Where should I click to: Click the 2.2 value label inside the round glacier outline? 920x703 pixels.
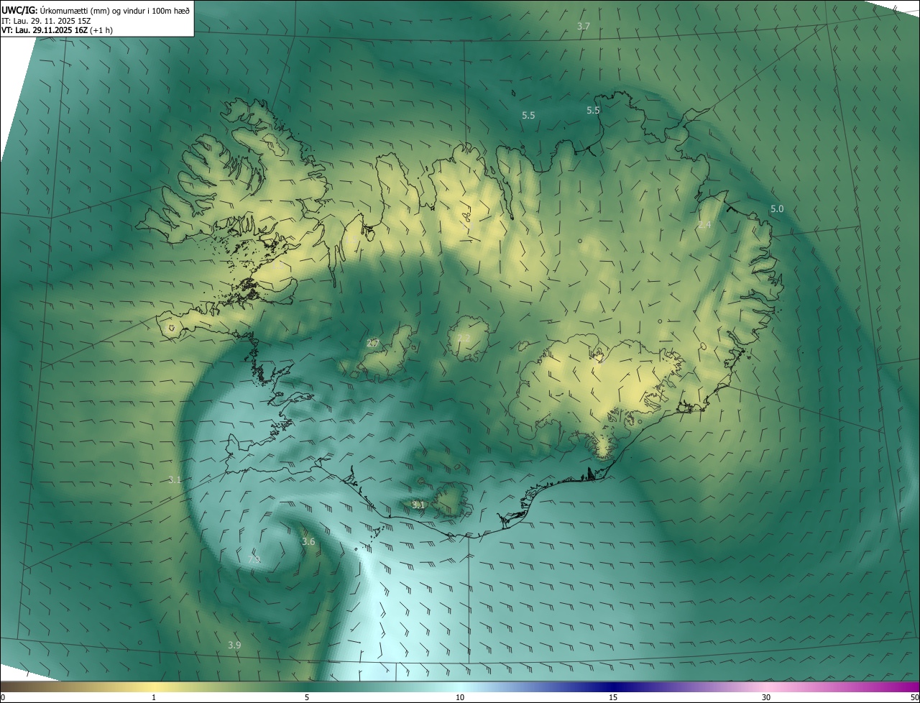[x=464, y=339]
